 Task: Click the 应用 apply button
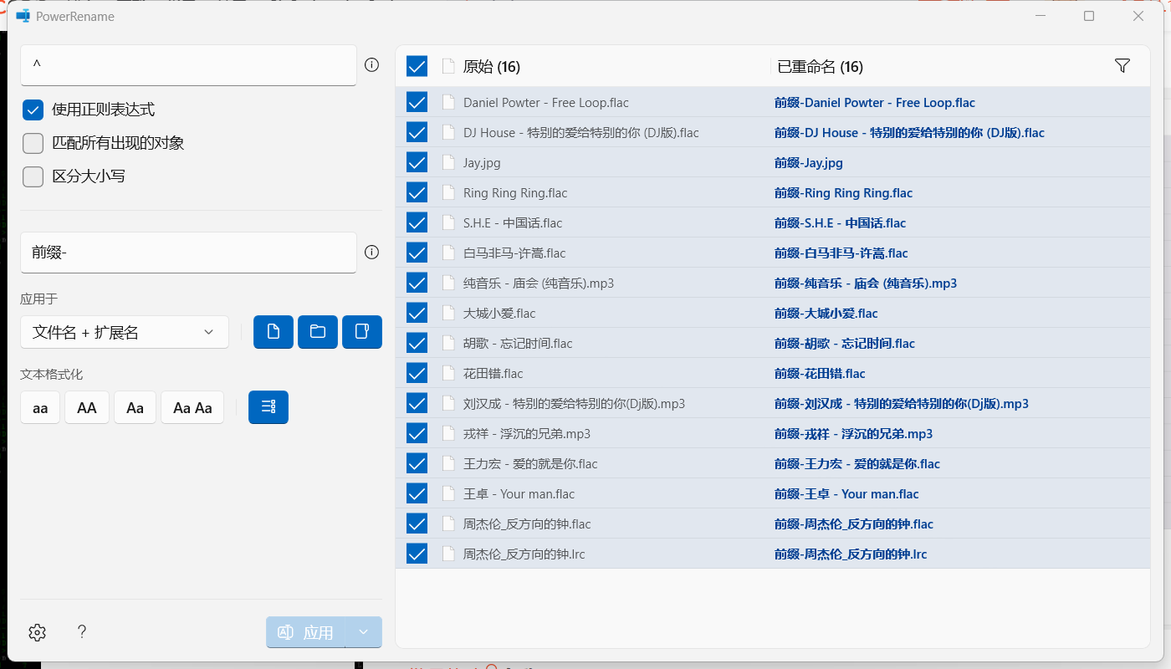click(x=306, y=632)
